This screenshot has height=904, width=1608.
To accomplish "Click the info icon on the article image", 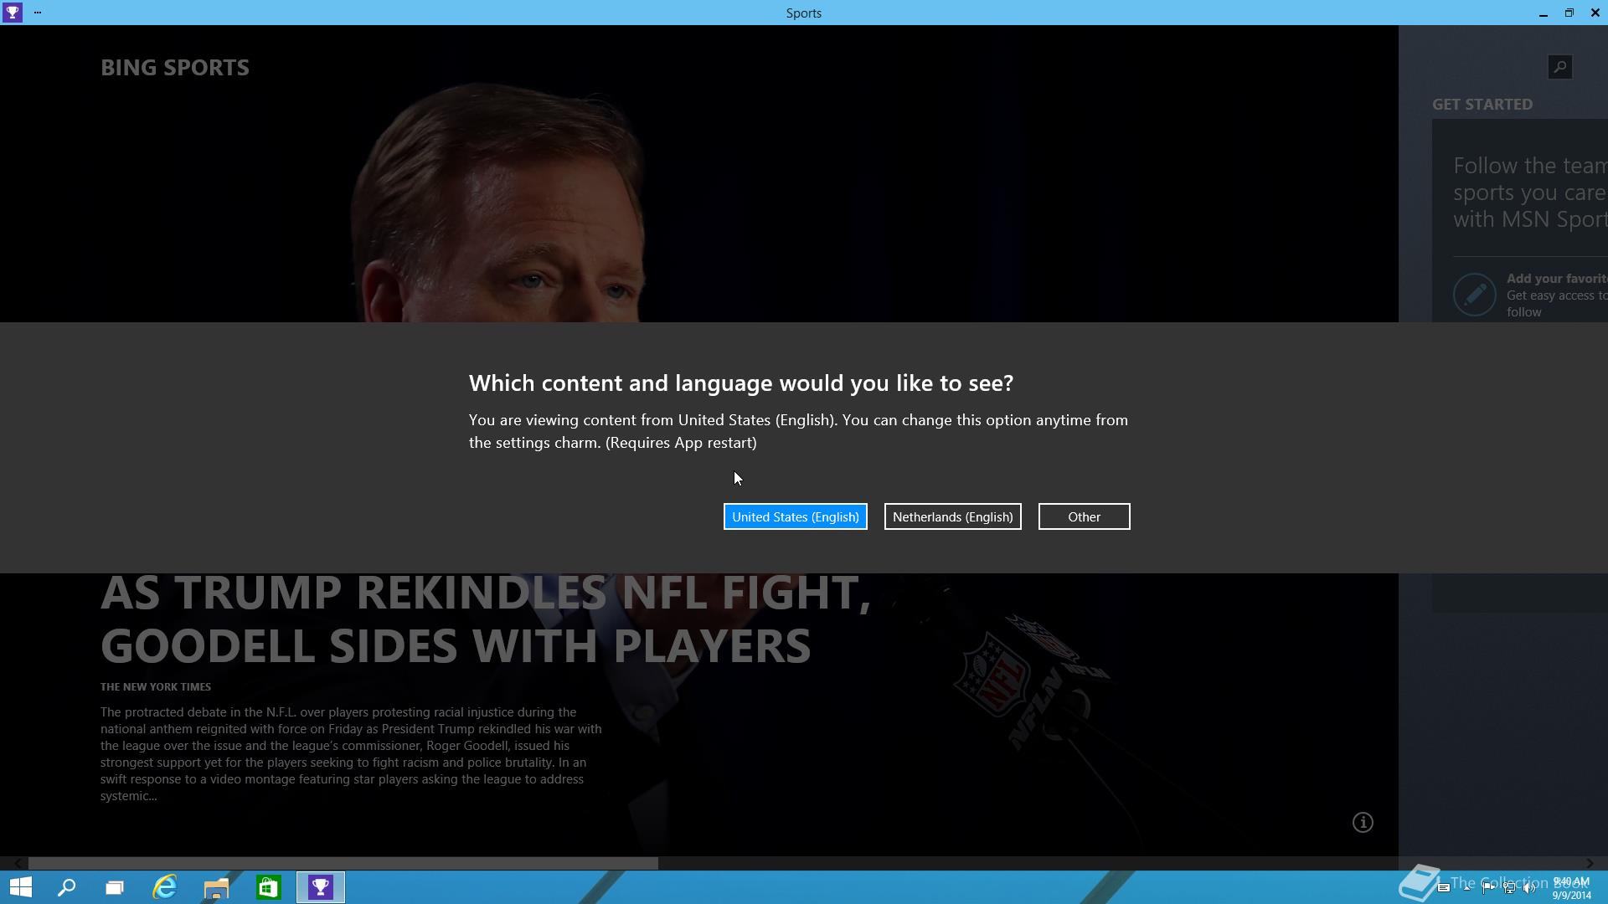I will coord(1363,822).
